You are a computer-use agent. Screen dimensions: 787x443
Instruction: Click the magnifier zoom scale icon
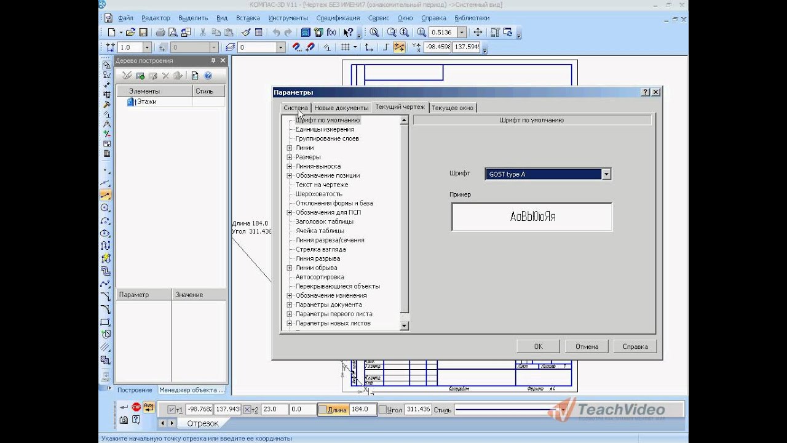pos(422,33)
